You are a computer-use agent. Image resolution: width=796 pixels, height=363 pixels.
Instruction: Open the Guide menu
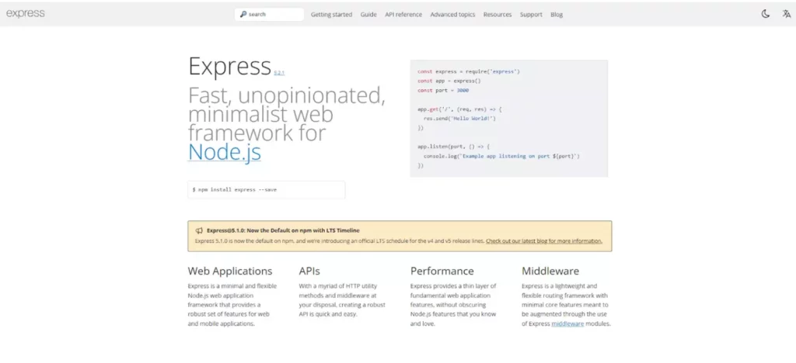click(368, 15)
